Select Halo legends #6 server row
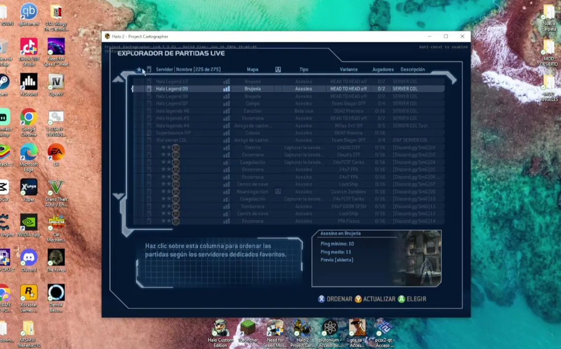561x349 pixels. click(289, 111)
